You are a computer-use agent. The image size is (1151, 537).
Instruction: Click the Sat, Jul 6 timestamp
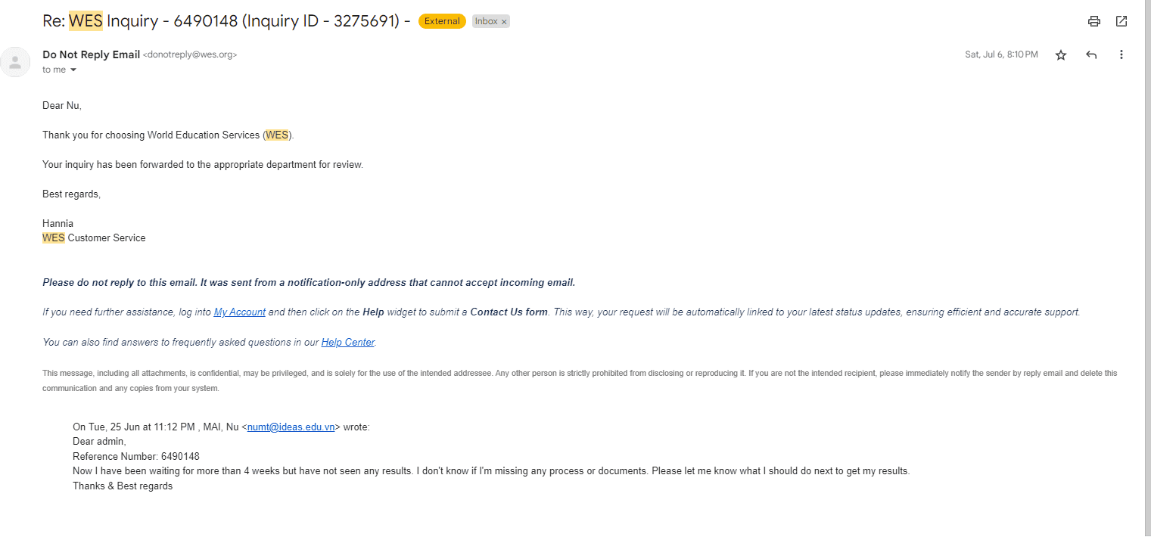1001,54
